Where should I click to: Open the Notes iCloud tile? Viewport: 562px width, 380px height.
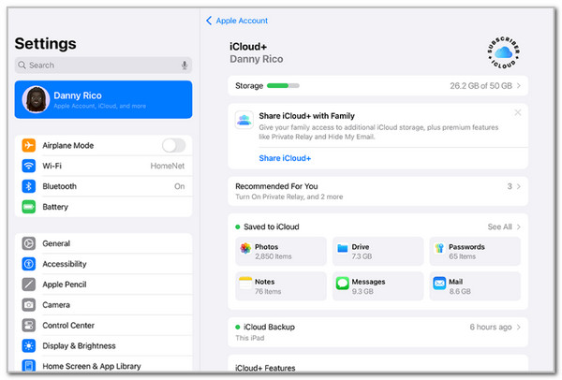[x=279, y=285]
